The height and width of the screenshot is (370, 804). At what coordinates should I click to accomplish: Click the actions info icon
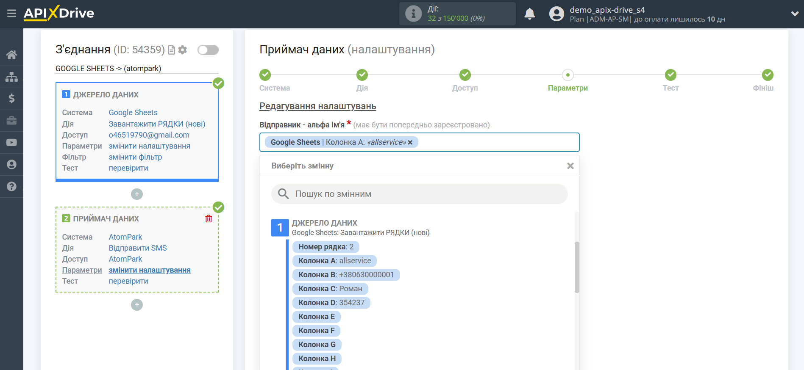(x=413, y=14)
